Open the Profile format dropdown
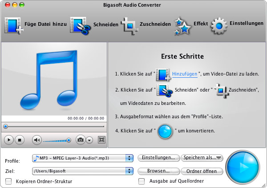The height and width of the screenshot is (188, 267). click(83, 158)
